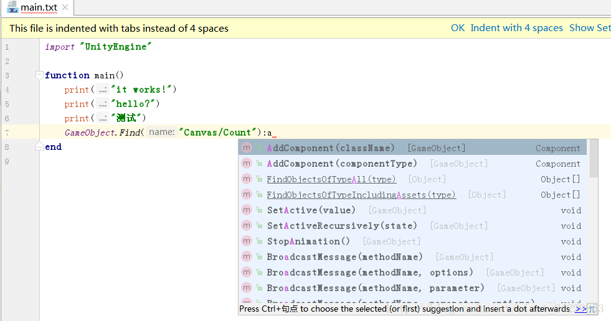Screen dimensions: 611x321
Task: Click the GameObject.Find call on line 7
Action: point(103,133)
